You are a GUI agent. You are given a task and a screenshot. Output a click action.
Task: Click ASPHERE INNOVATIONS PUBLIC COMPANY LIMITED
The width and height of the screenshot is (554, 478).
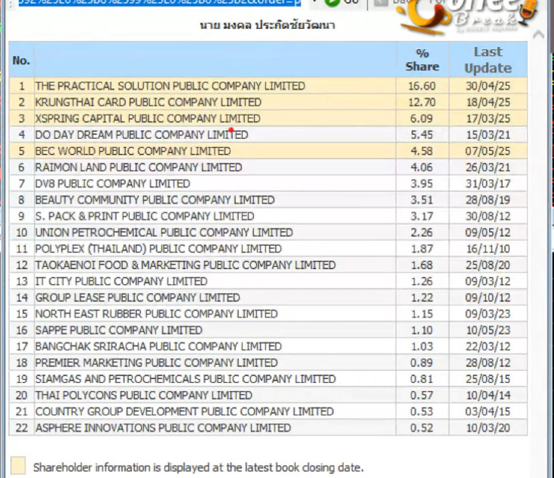coord(163,428)
